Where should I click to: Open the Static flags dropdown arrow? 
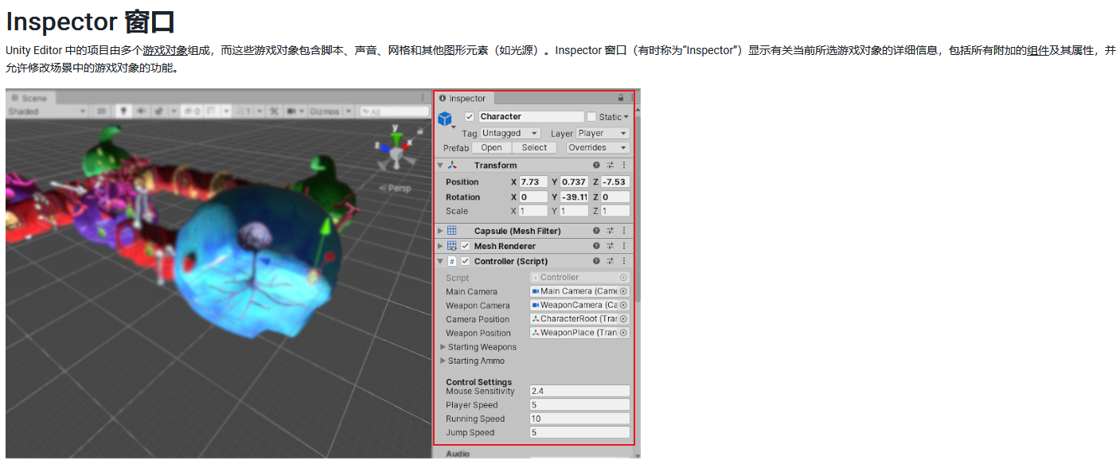(x=626, y=117)
